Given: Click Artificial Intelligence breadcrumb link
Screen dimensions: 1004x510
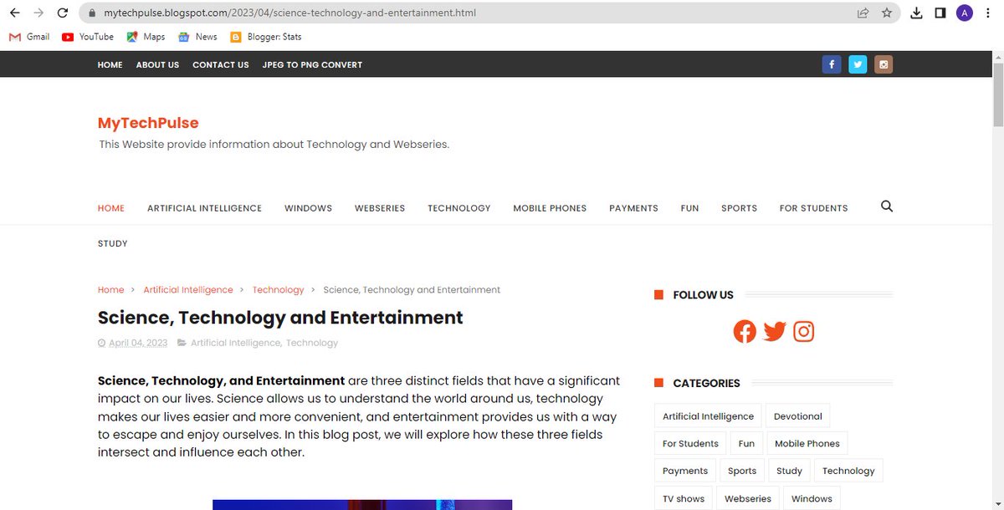Looking at the screenshot, I should pos(188,290).
